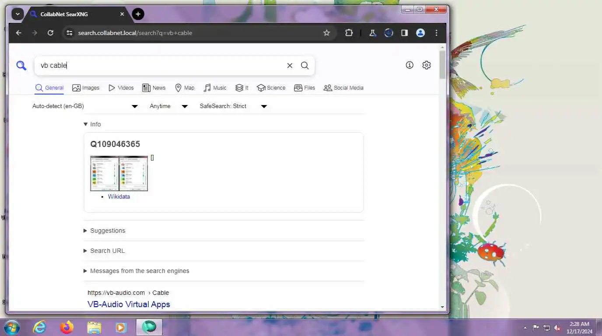Switch to the Social Media tab

point(343,88)
